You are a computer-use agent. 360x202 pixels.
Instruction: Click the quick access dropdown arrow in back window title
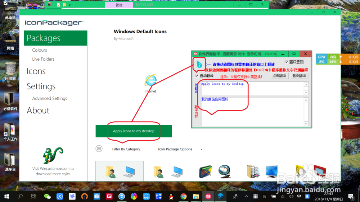coord(69,5)
